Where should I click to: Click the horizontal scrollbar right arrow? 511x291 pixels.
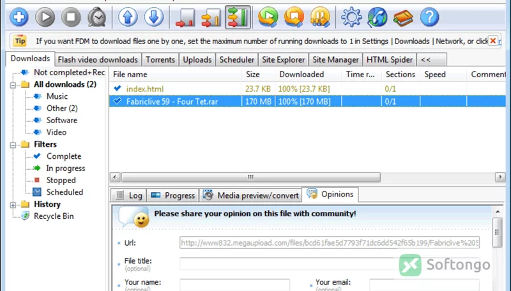point(500,177)
